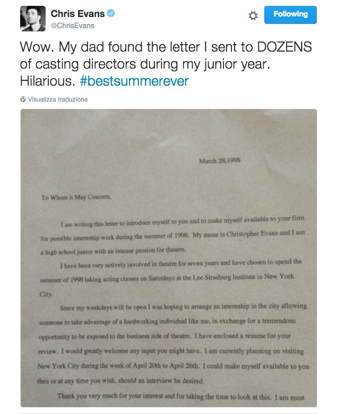Click the 'To Whom it May Concern' greeting

pos(76,197)
